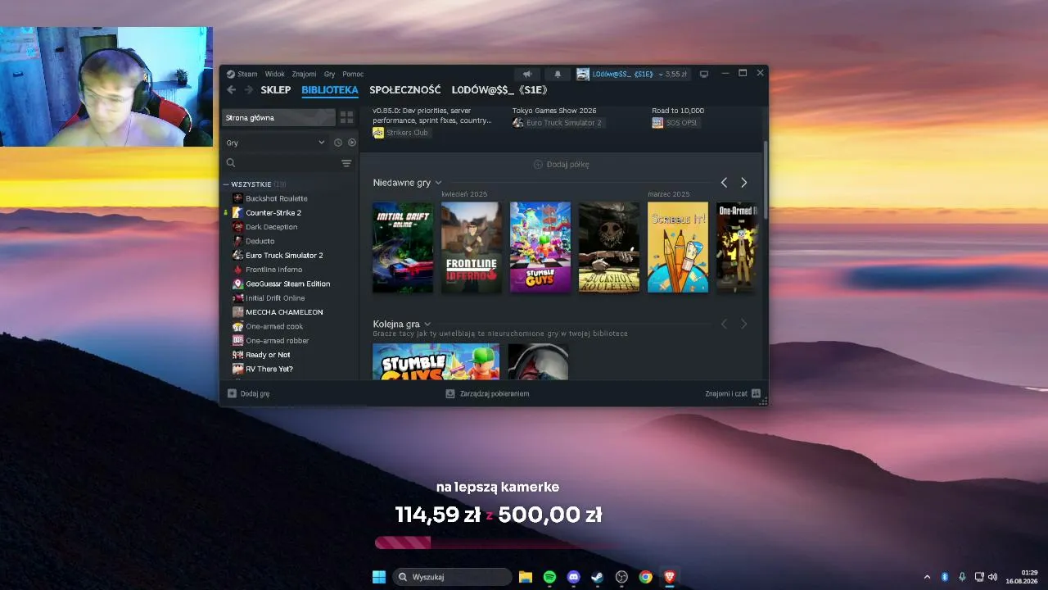Viewport: 1048px width, 590px height.
Task: Show only ready-to-play games icon
Action: tap(352, 143)
